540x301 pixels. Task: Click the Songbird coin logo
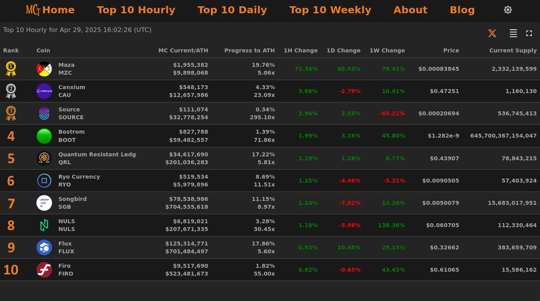click(44, 203)
